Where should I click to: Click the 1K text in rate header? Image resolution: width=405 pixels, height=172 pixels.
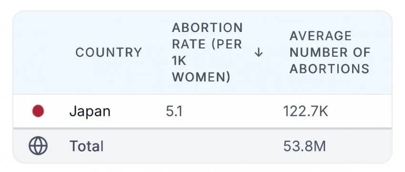pos(179,61)
